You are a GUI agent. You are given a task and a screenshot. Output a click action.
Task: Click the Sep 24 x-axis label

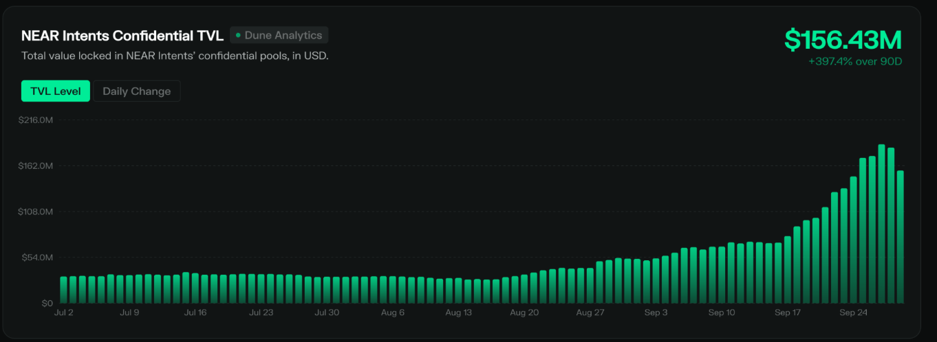(x=853, y=312)
